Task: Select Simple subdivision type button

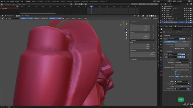Action: [x=184, y=42]
